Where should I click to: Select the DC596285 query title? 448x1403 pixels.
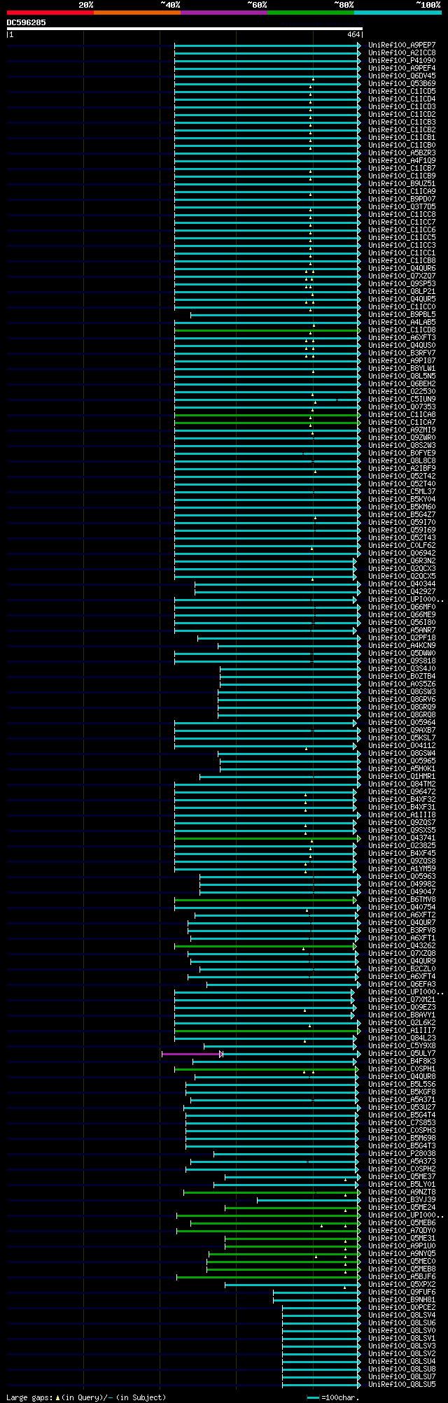pos(27,22)
